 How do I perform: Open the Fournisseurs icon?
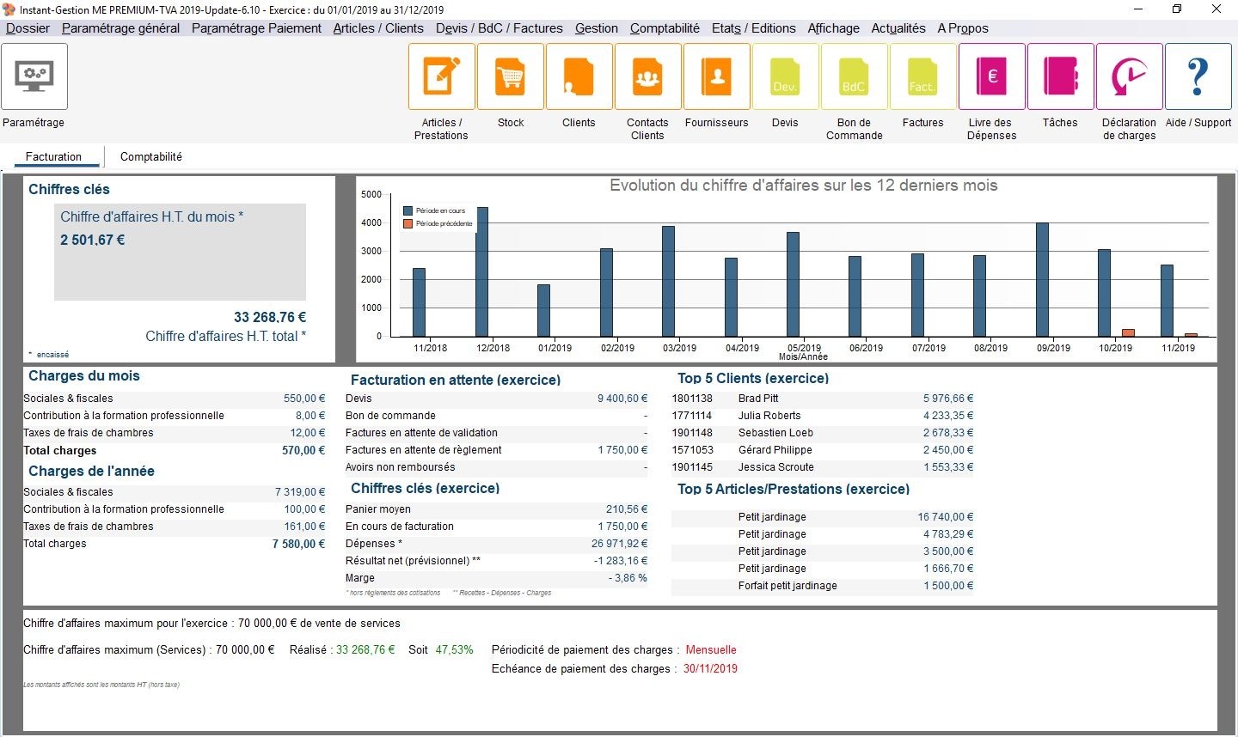[x=717, y=76]
